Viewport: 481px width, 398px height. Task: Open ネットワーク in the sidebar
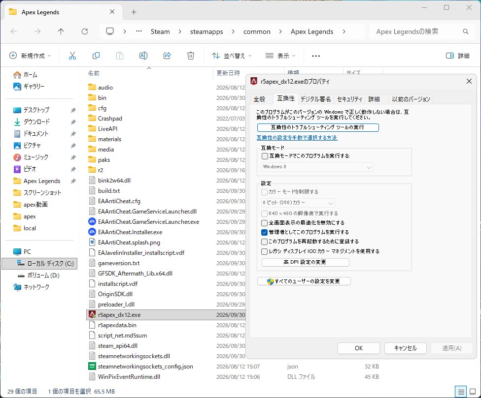31,287
